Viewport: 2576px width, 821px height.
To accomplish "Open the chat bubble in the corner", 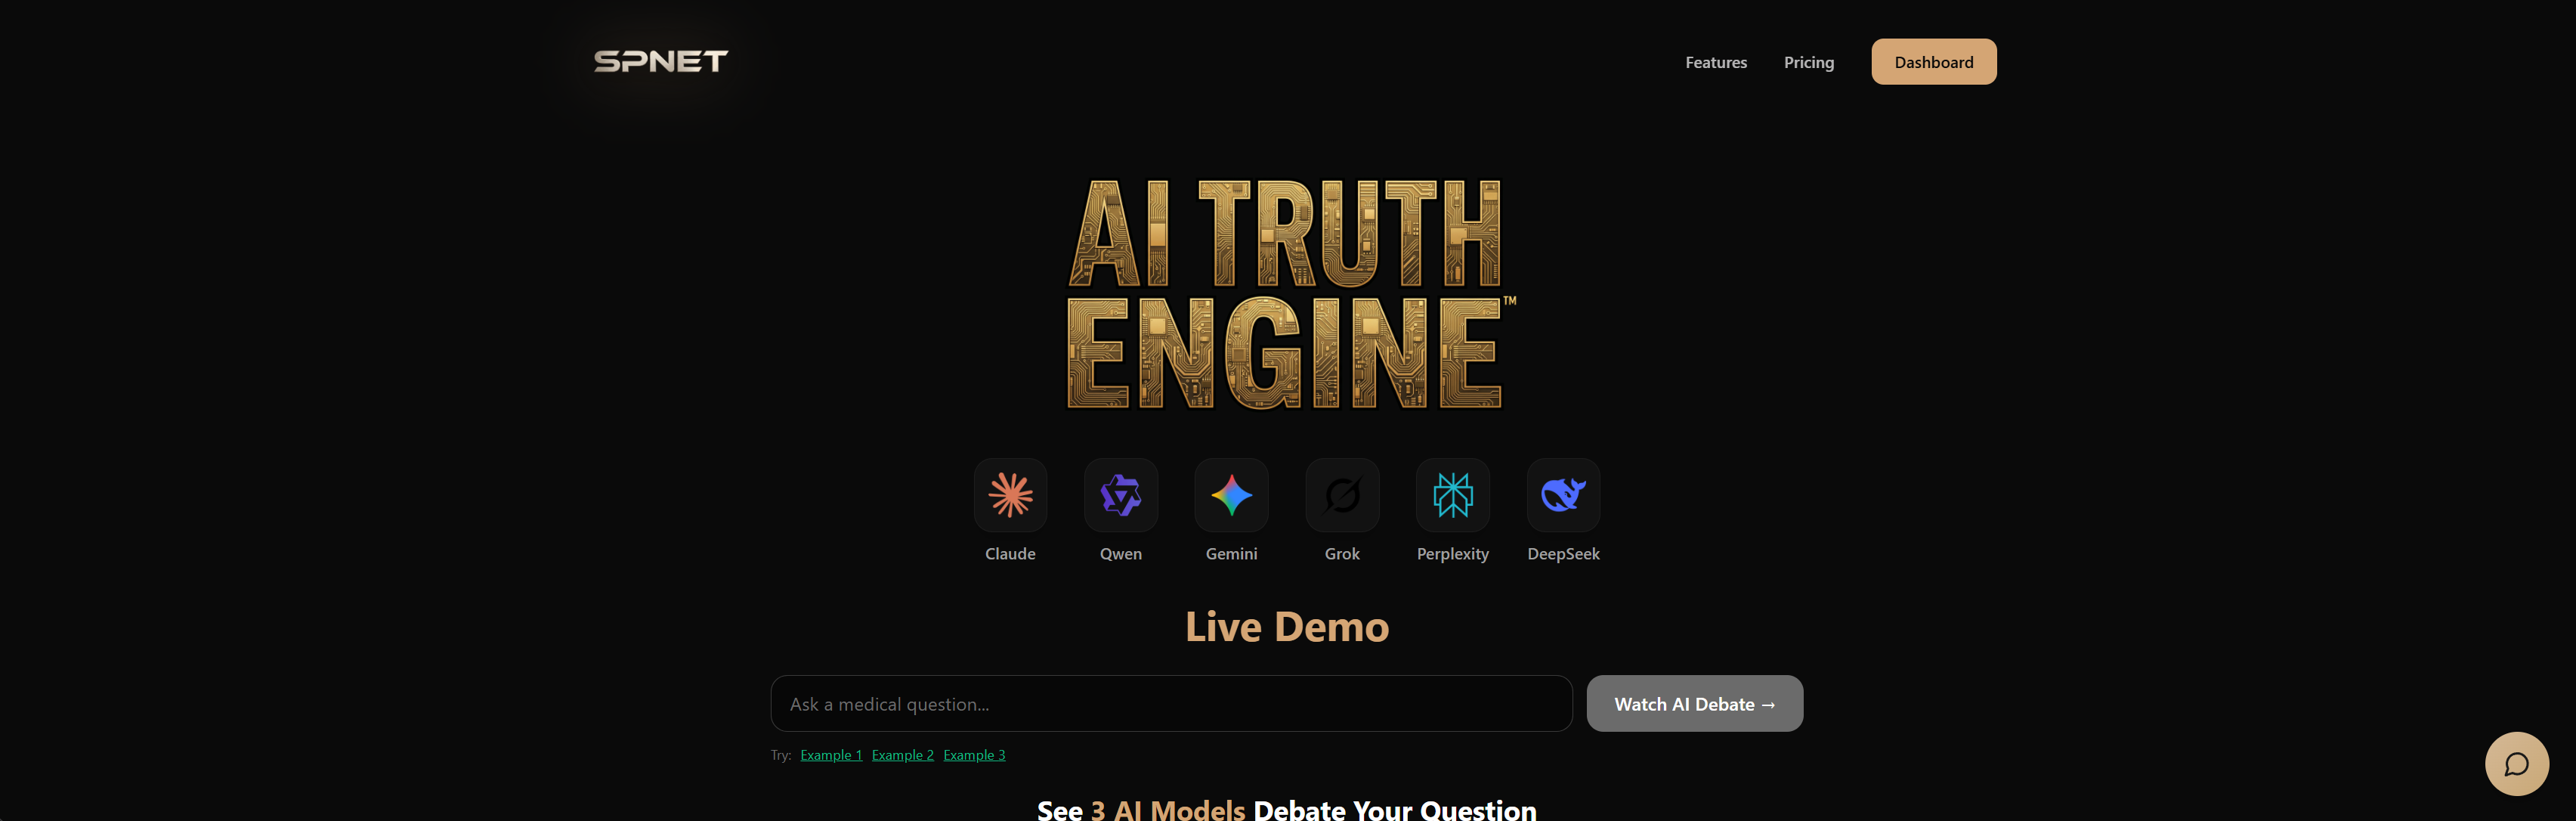I will tap(2517, 763).
